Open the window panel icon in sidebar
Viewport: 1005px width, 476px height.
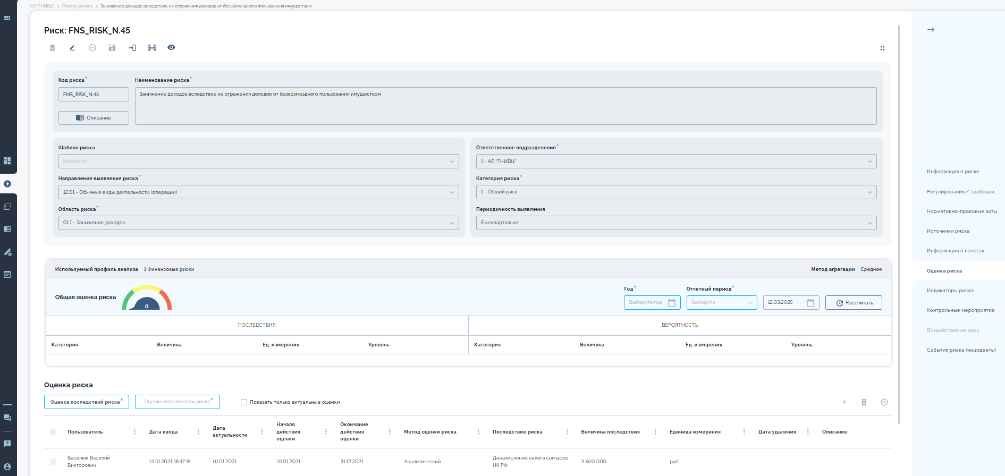(7, 275)
